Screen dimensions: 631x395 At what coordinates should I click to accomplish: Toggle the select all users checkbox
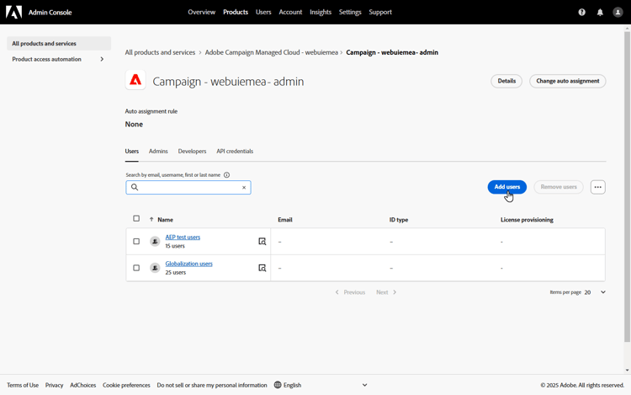click(x=136, y=219)
